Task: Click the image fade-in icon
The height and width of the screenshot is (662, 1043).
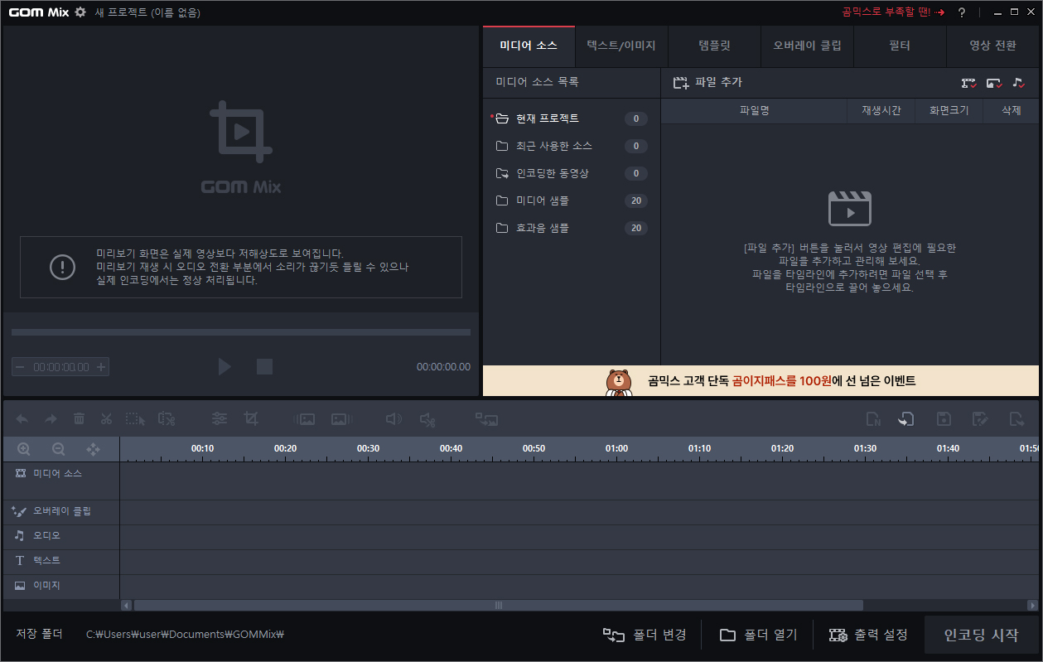Action: 304,419
